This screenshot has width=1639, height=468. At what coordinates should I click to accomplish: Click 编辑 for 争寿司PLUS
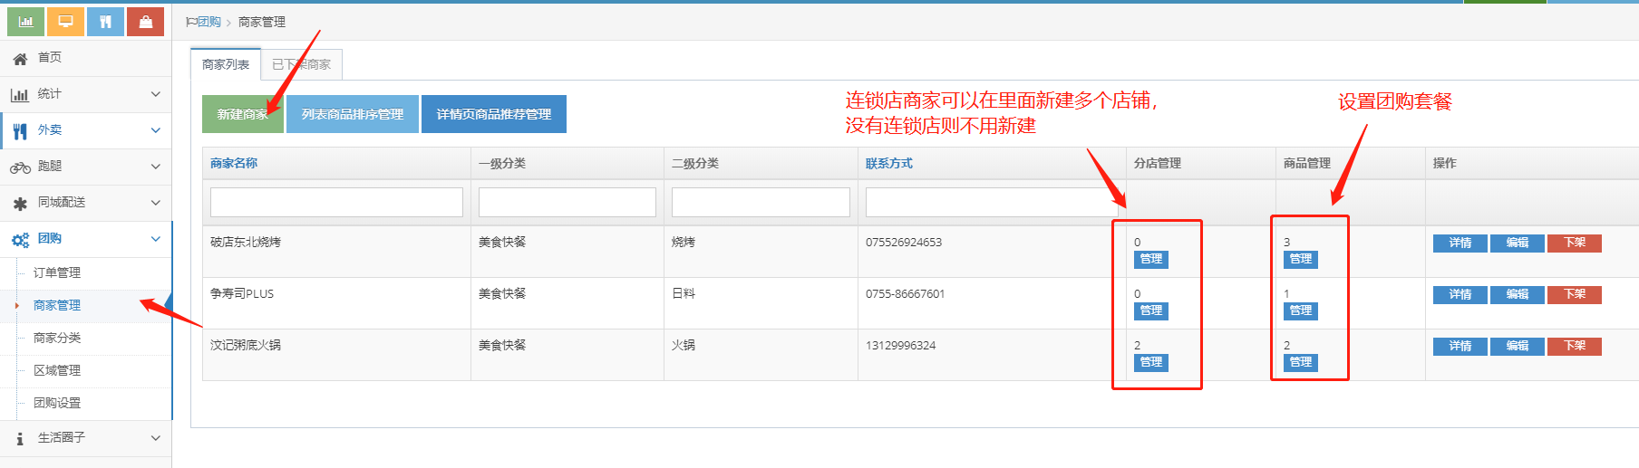coord(1517,294)
